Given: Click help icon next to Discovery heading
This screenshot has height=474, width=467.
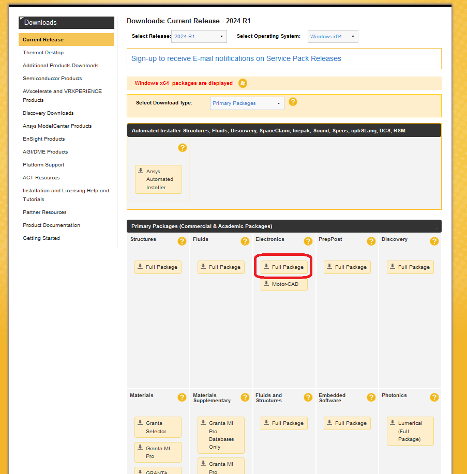Looking at the screenshot, I should coord(434,241).
